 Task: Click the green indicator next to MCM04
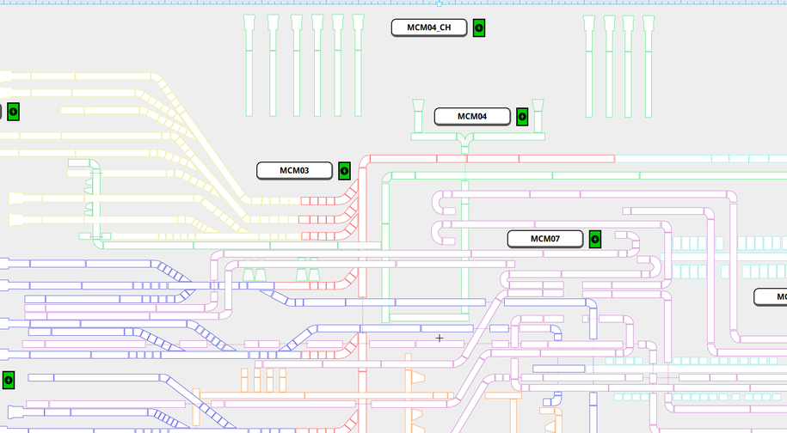tap(522, 117)
